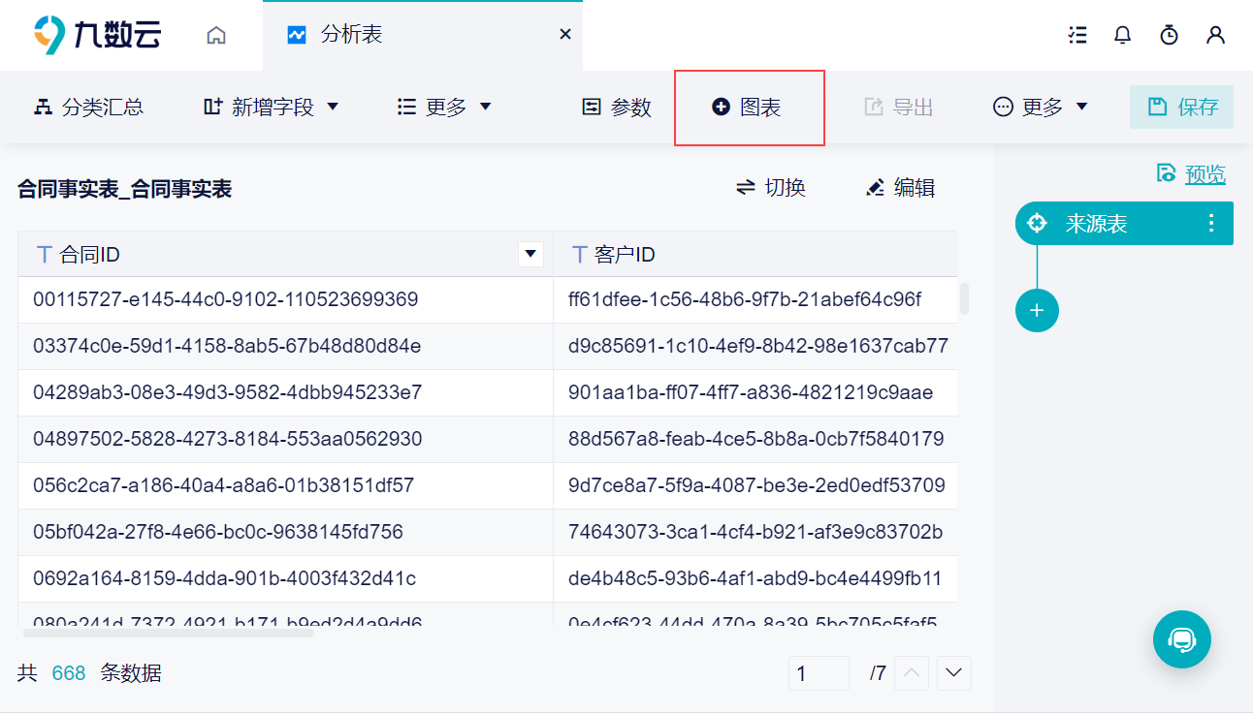Image resolution: width=1253 pixels, height=714 pixels.
Task: Click the horizontal table scrollbar
Action: [x=169, y=633]
